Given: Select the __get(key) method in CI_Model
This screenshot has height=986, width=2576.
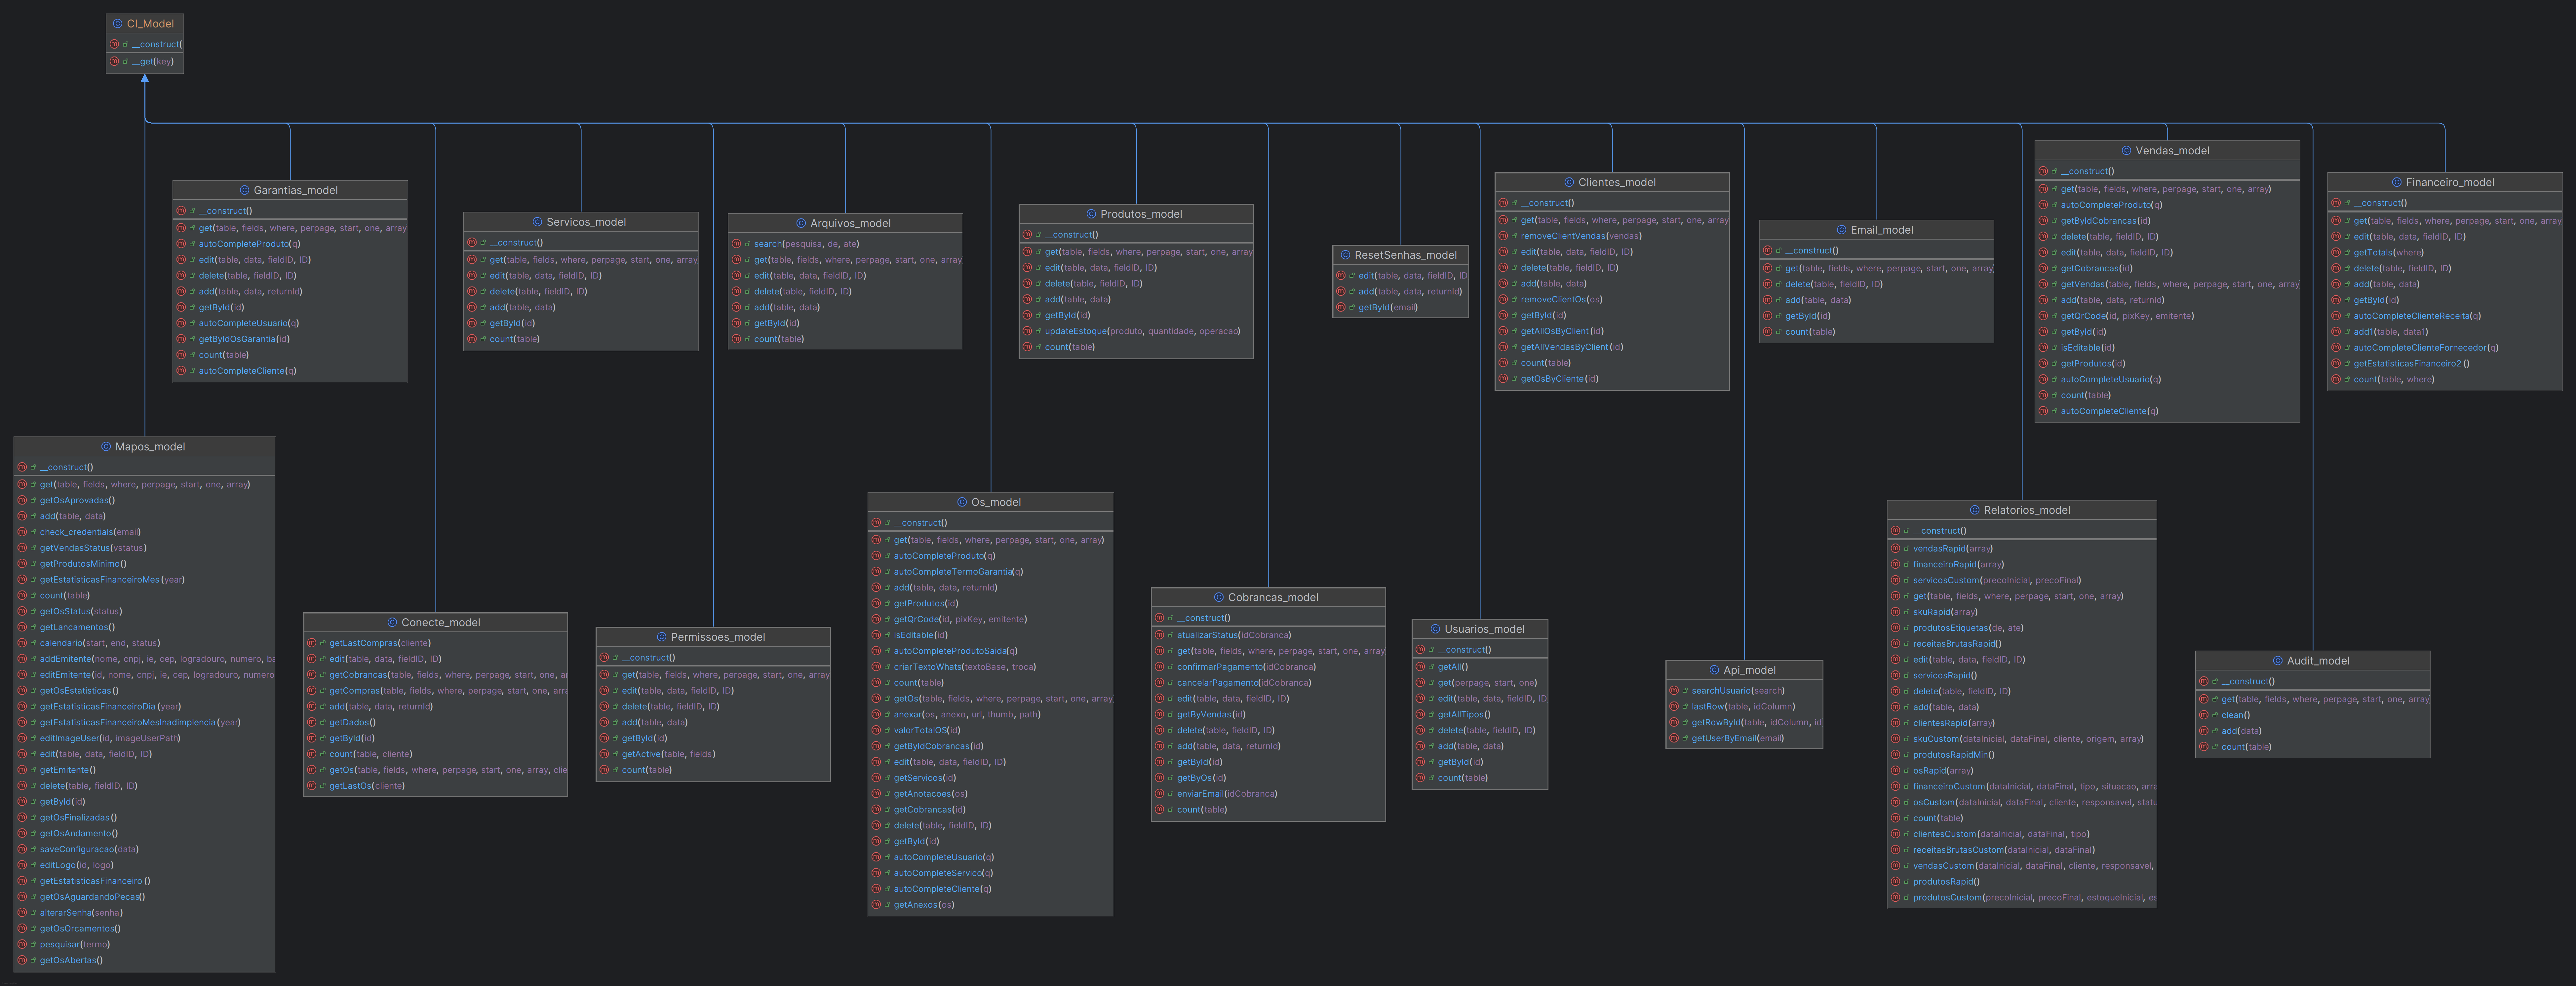Looking at the screenshot, I should pyautogui.click(x=153, y=62).
